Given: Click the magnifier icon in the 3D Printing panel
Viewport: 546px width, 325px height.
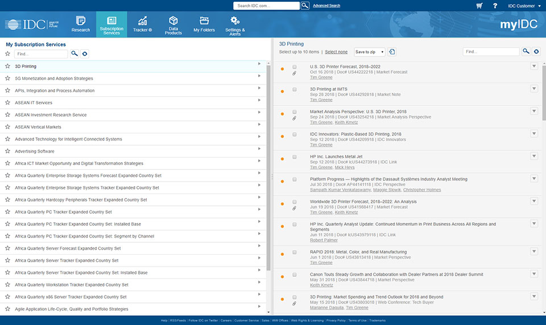Looking at the screenshot, I should [526, 52].
